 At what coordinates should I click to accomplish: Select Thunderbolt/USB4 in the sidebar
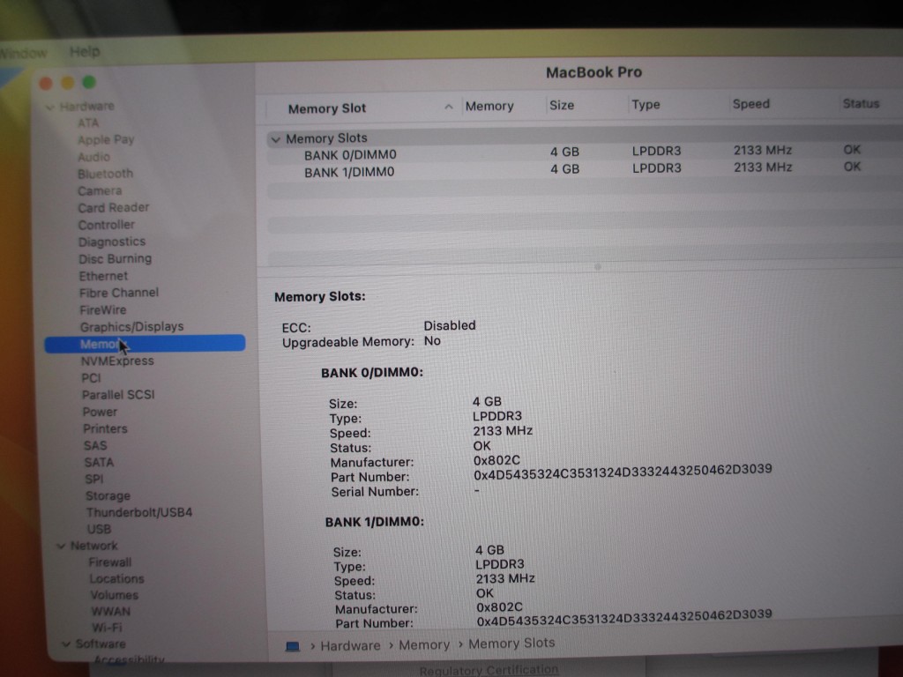pos(139,512)
